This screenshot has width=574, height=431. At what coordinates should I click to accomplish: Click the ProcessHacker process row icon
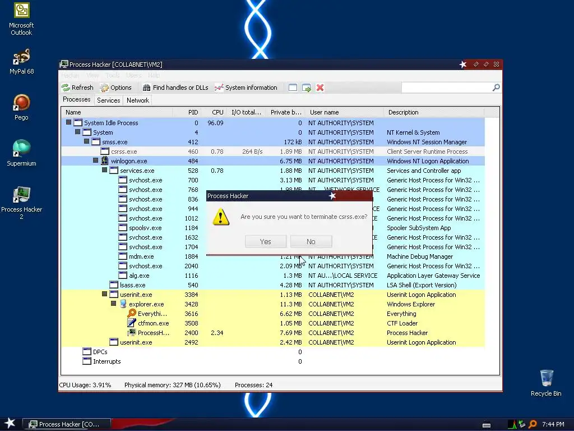132,332
